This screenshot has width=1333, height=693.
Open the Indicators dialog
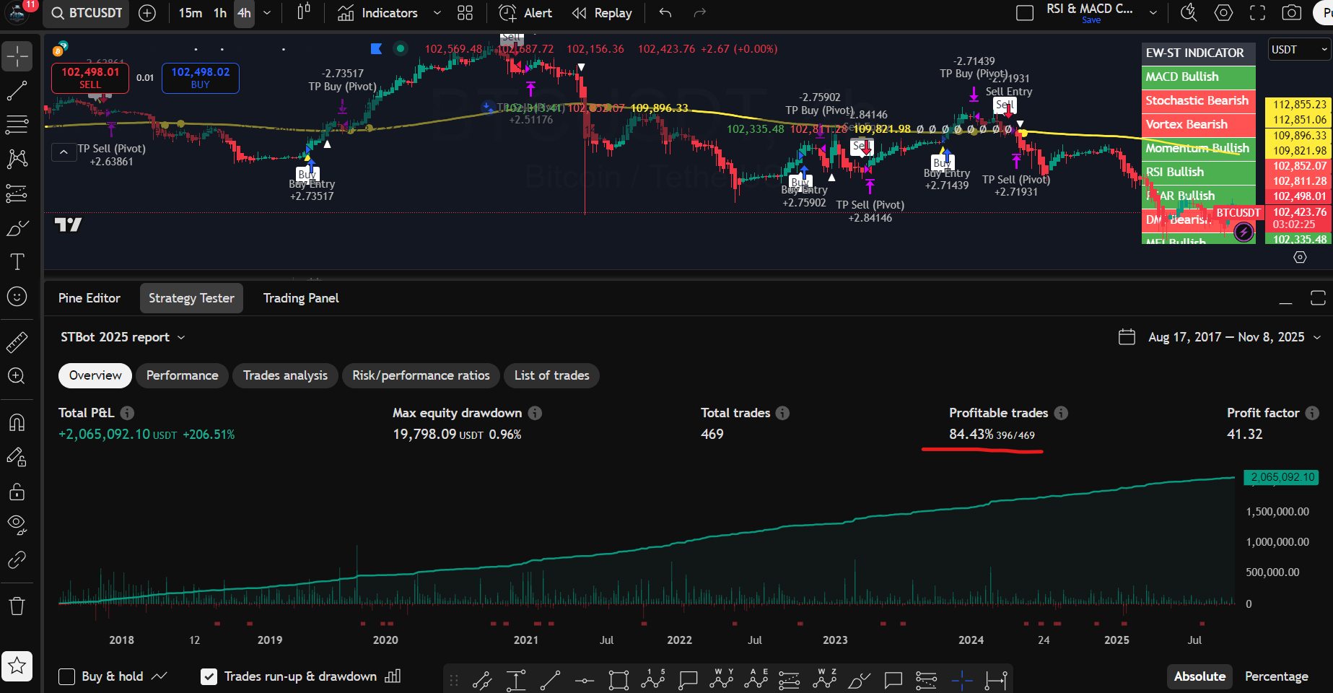pyautogui.click(x=378, y=13)
